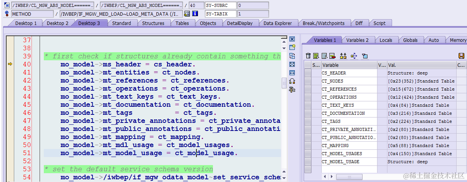Open the Objects tab
The width and height of the screenshot is (467, 182).
click(208, 23)
